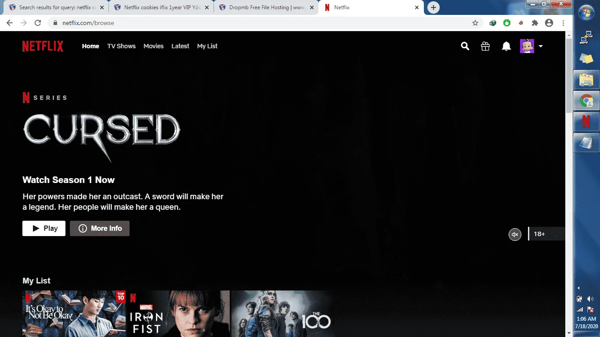Viewport: 600px width, 337px height.
Task: Open the Chrome user profile icon
Action: [549, 23]
